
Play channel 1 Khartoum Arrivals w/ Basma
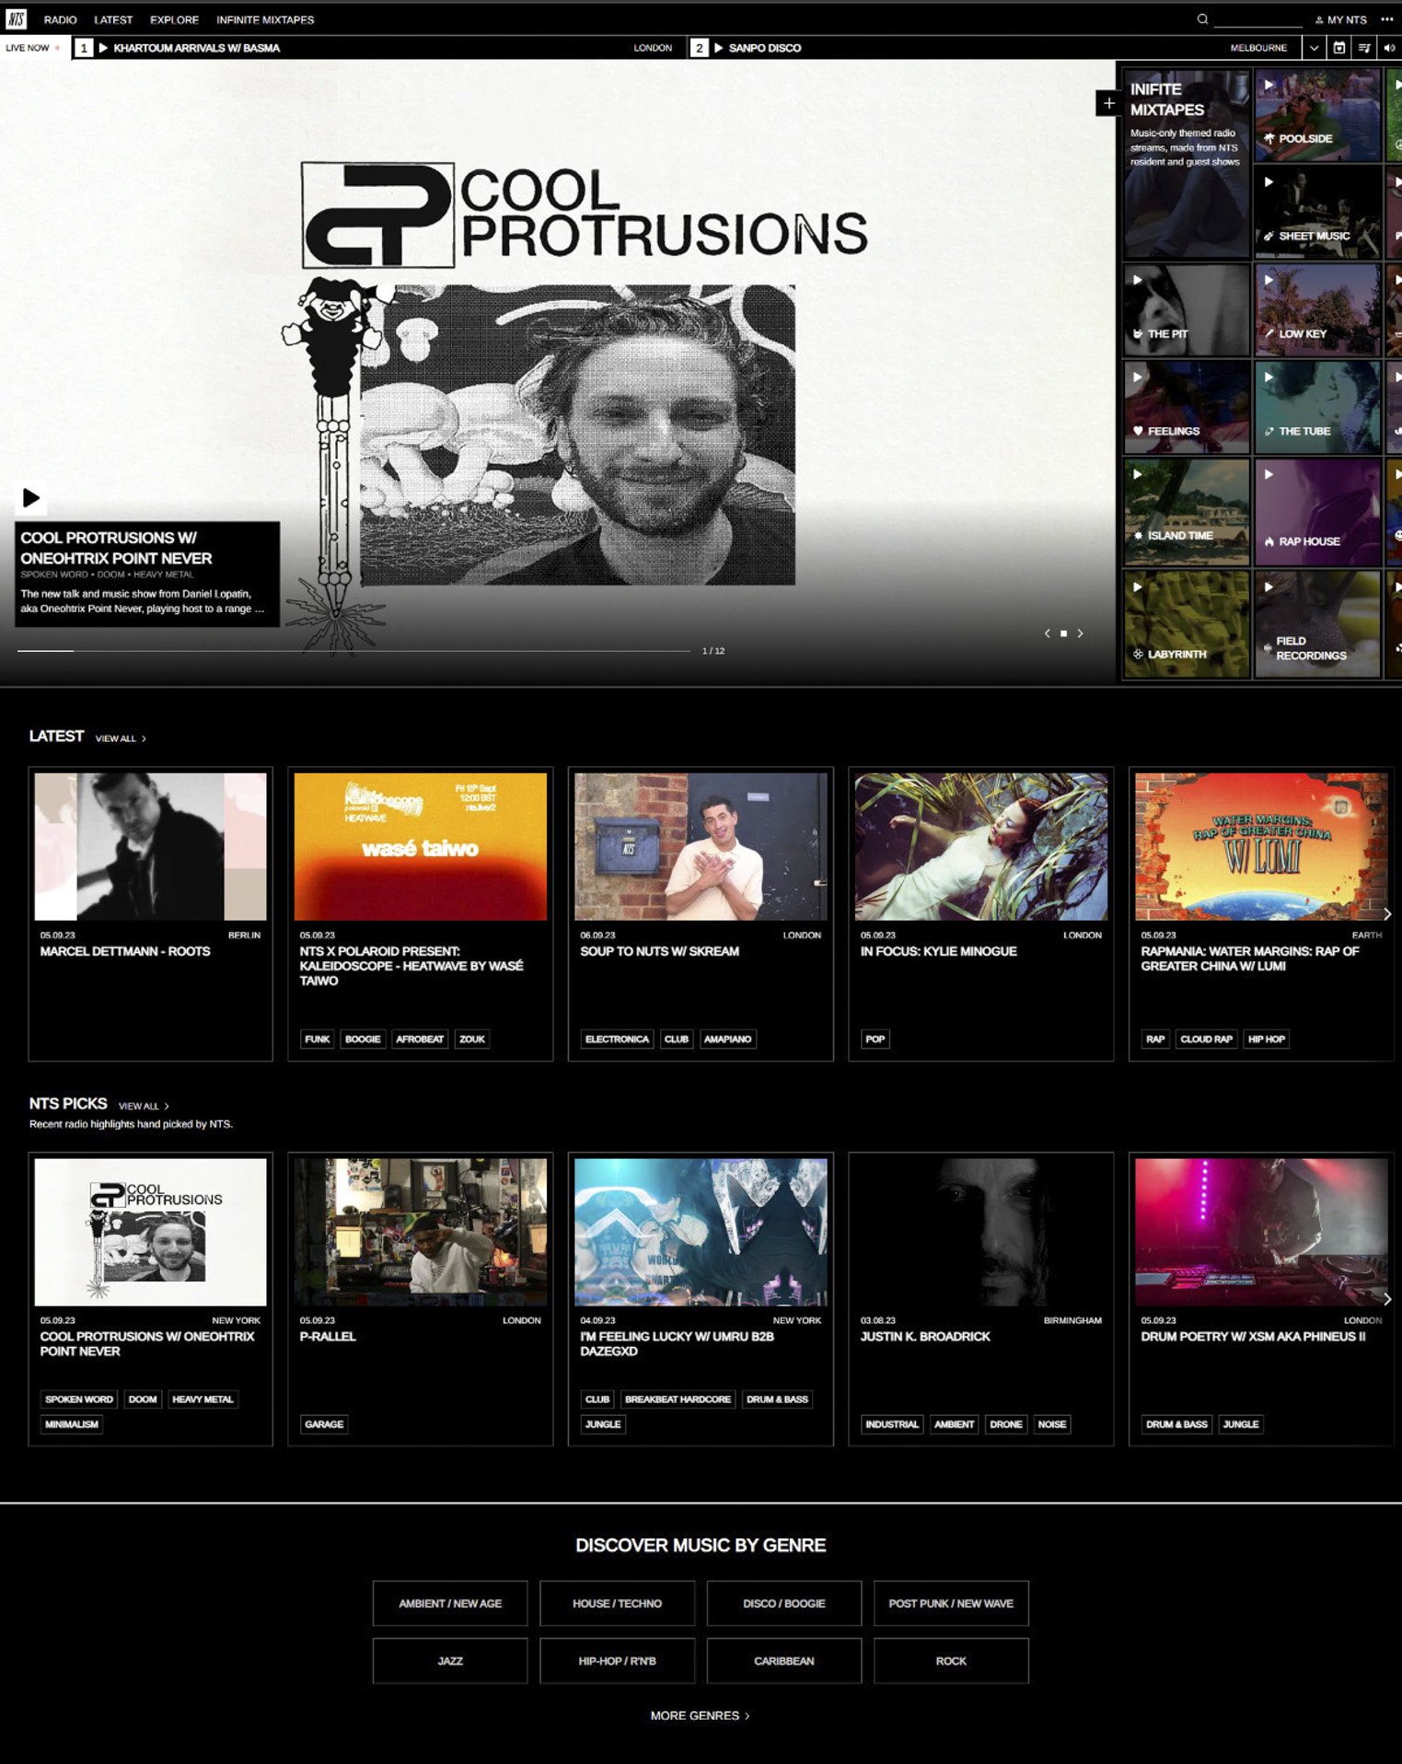[x=103, y=48]
